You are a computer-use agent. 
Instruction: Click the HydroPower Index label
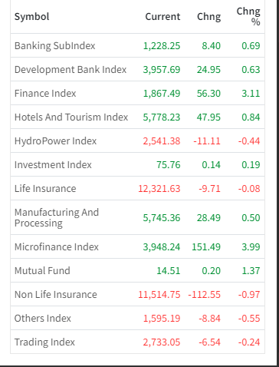tap(55, 141)
